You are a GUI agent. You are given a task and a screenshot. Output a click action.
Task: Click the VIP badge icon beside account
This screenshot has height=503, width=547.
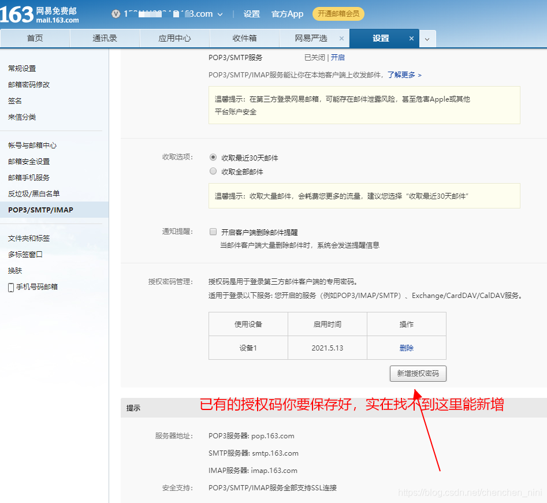click(x=116, y=14)
